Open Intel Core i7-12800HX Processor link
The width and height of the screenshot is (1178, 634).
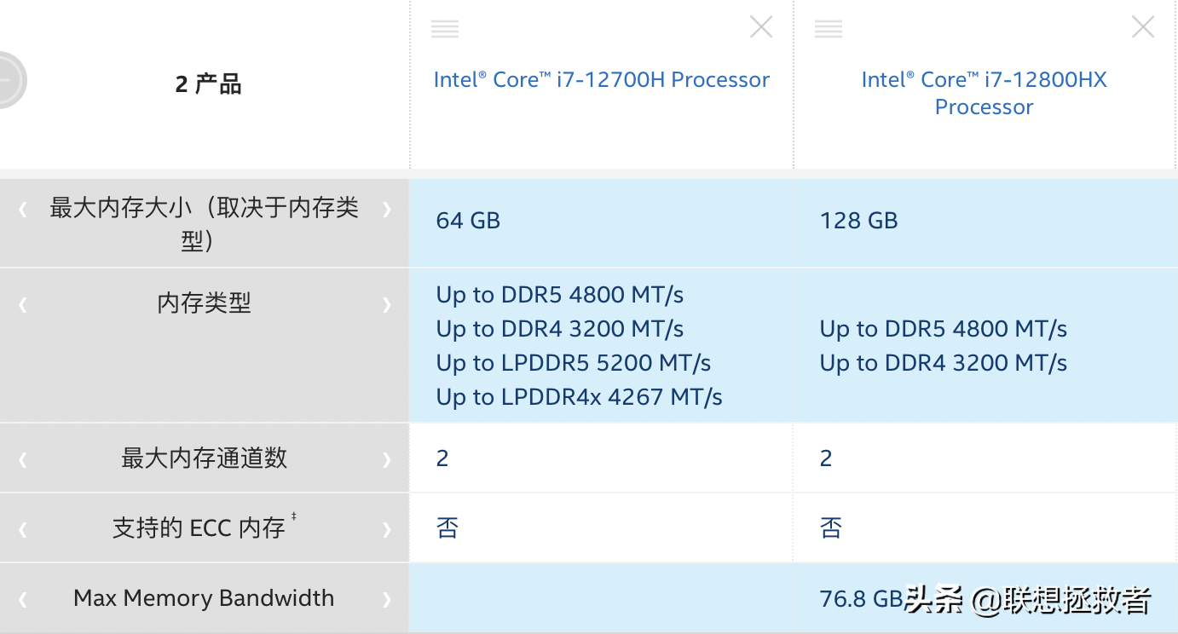(x=984, y=93)
